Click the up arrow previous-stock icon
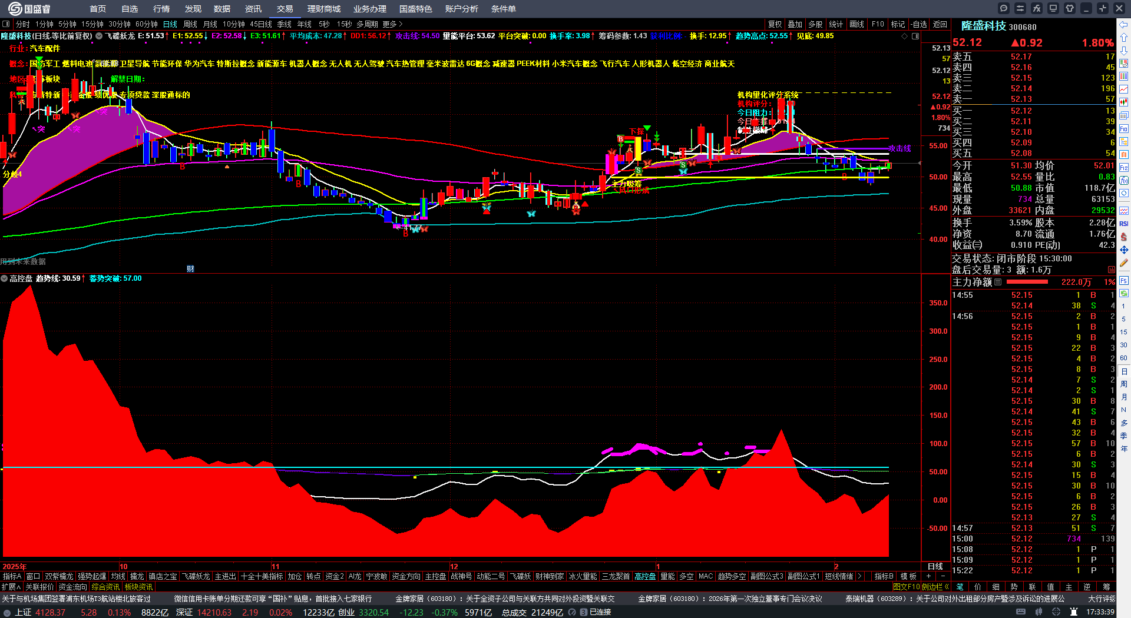1131x618 pixels. tap(1124, 38)
